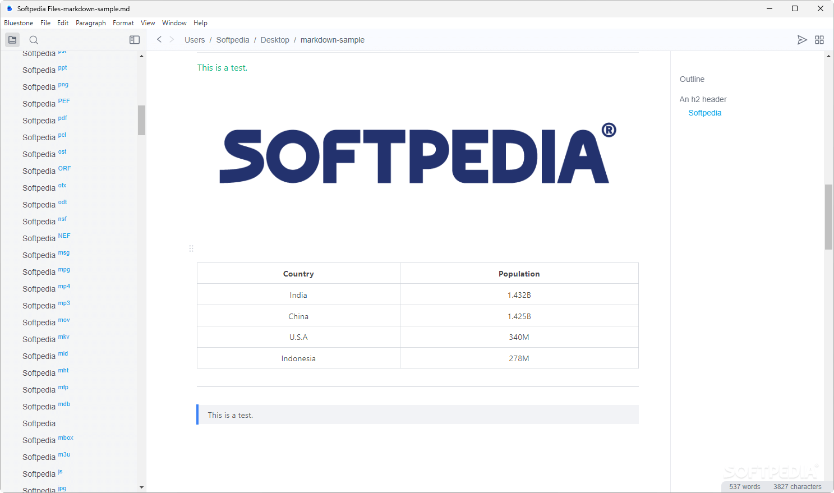Open the File menu

click(45, 23)
